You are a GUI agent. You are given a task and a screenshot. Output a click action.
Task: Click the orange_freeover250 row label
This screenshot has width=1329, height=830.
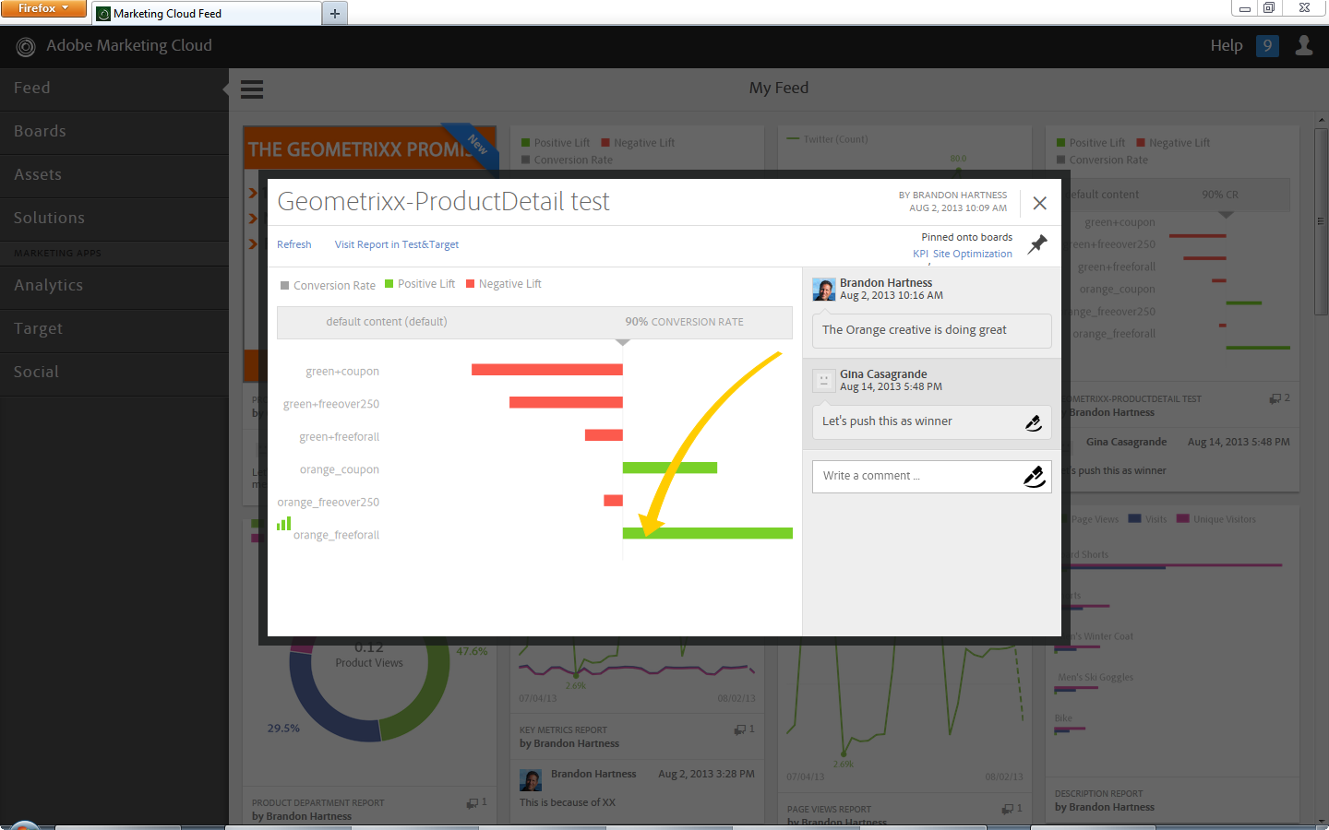[x=329, y=503]
